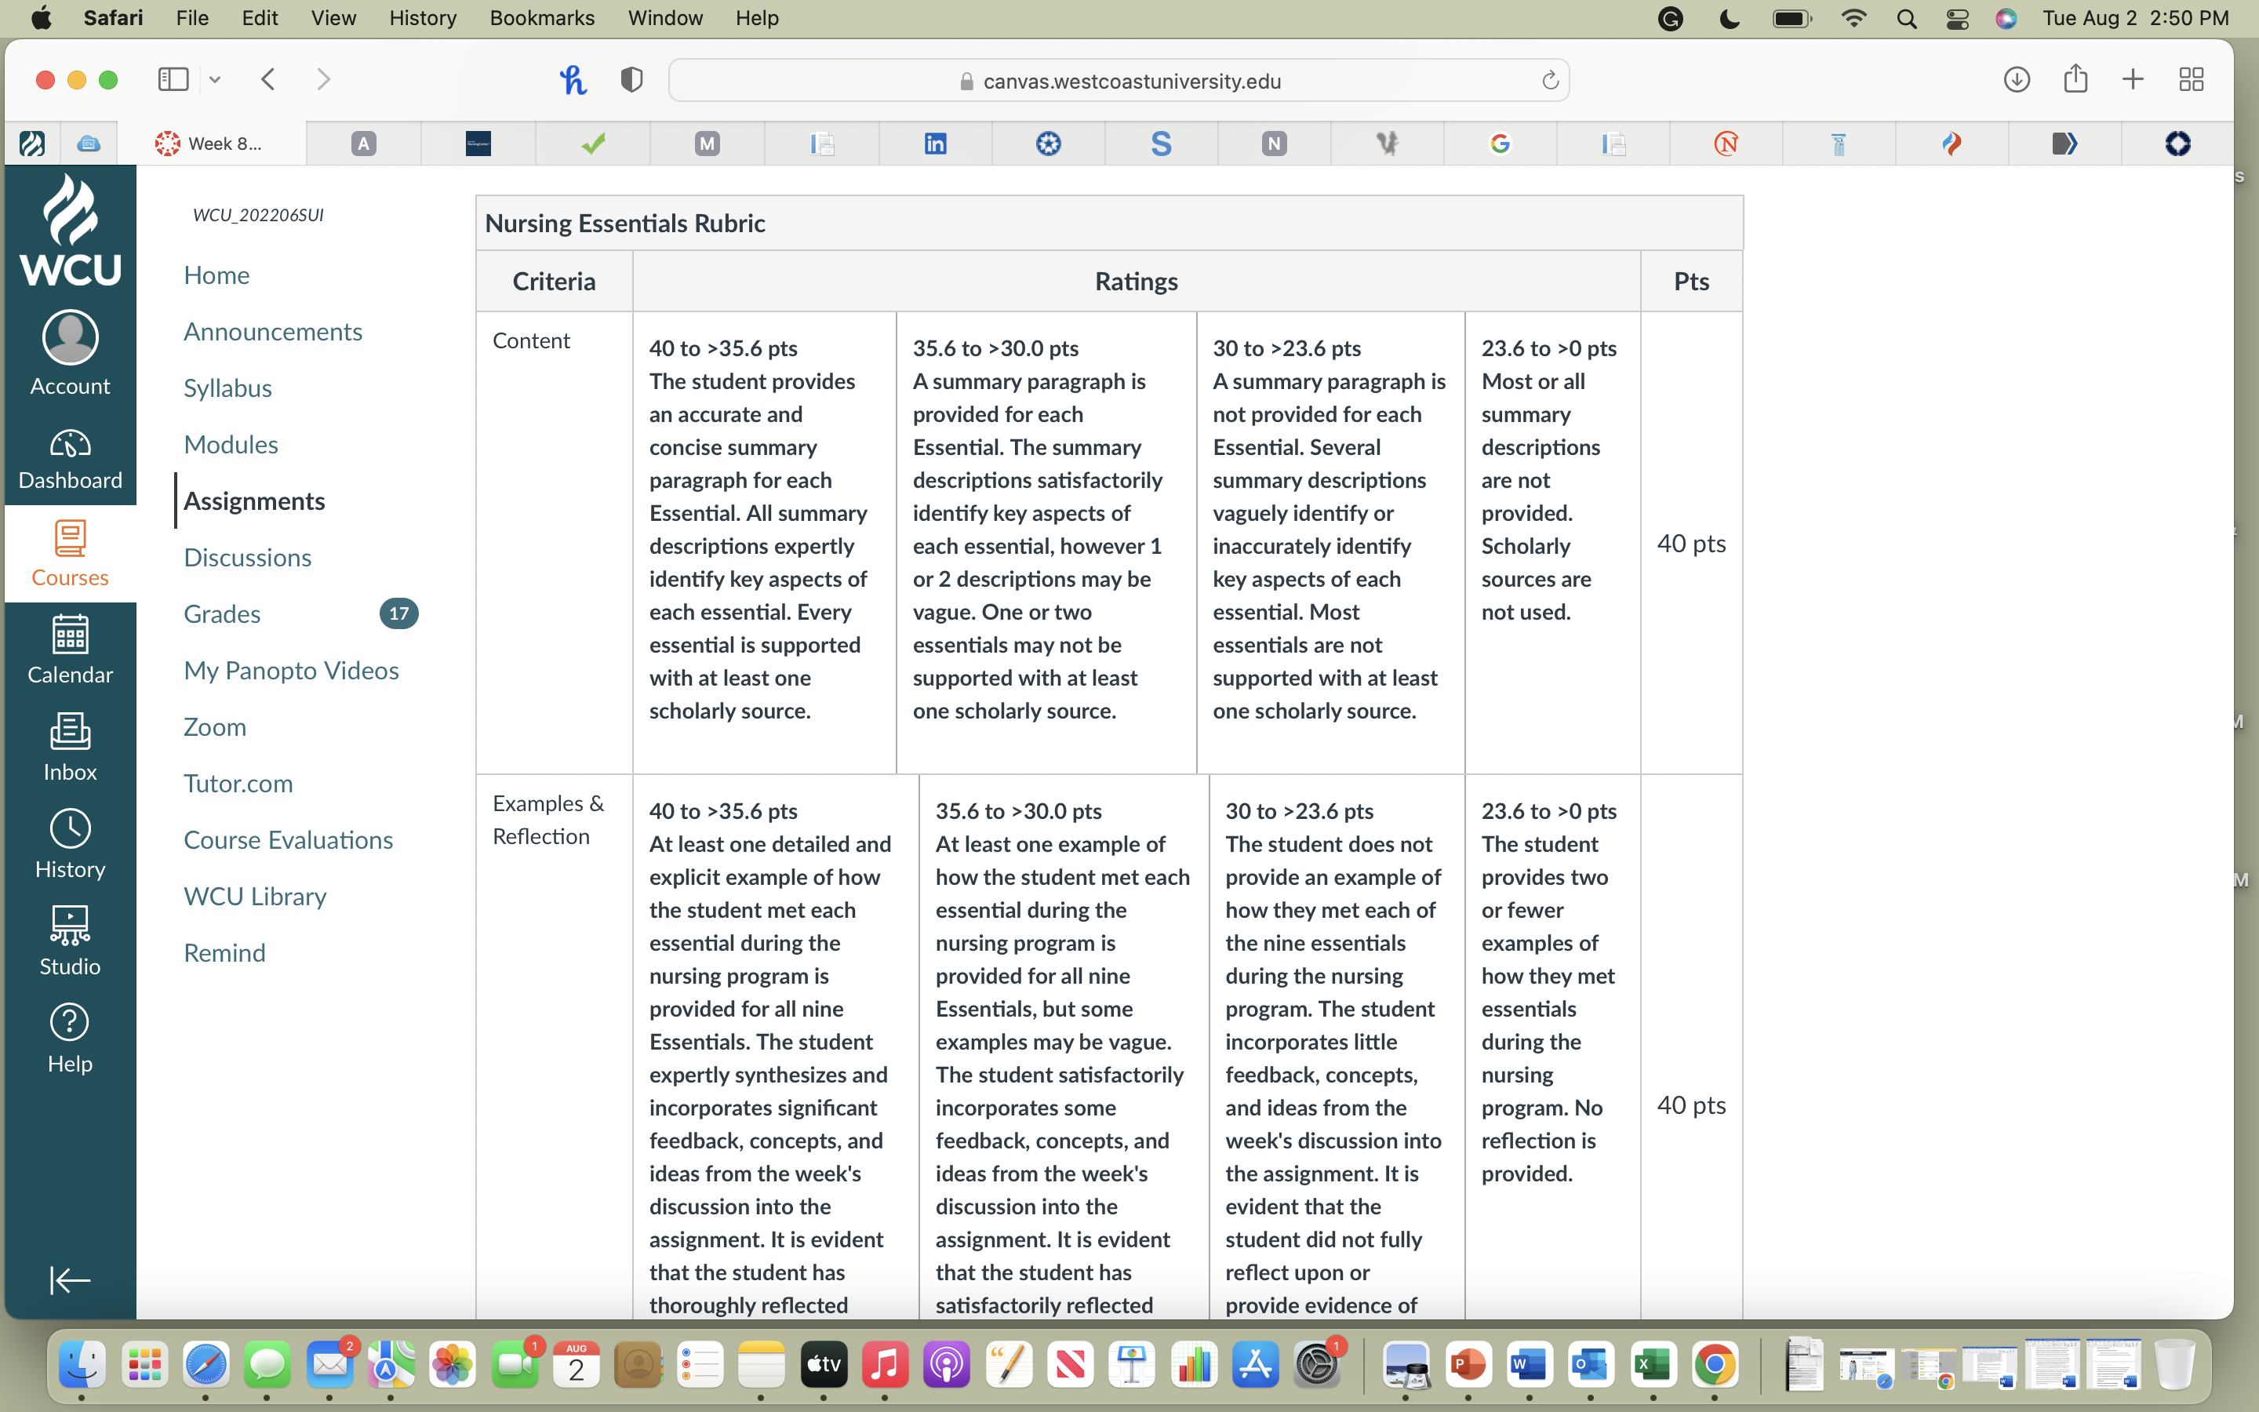The image size is (2259, 1412).
Task: Show Safari tab overview grid
Action: (x=2191, y=79)
